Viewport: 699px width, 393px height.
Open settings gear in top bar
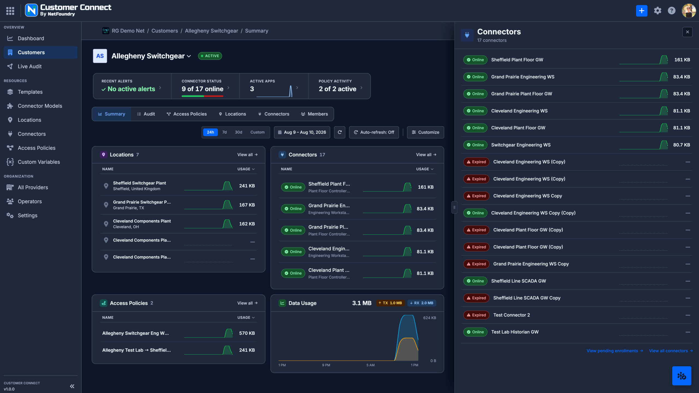[x=657, y=11]
